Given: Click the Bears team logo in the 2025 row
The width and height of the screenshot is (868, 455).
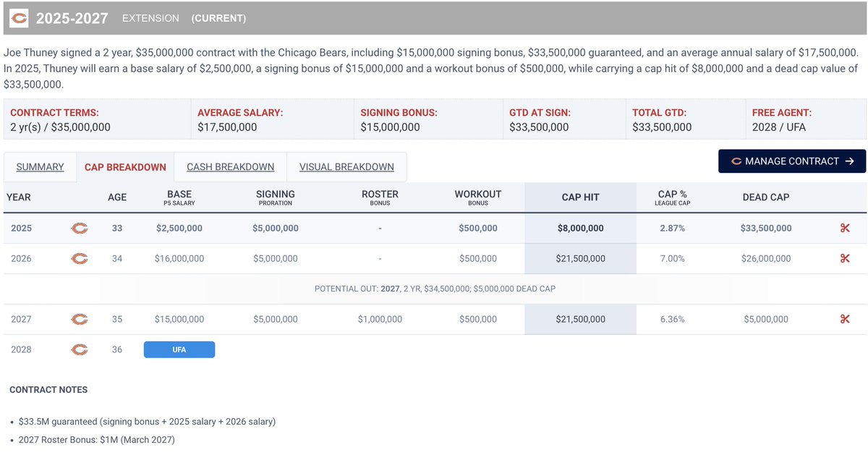Looking at the screenshot, I should pyautogui.click(x=80, y=229).
